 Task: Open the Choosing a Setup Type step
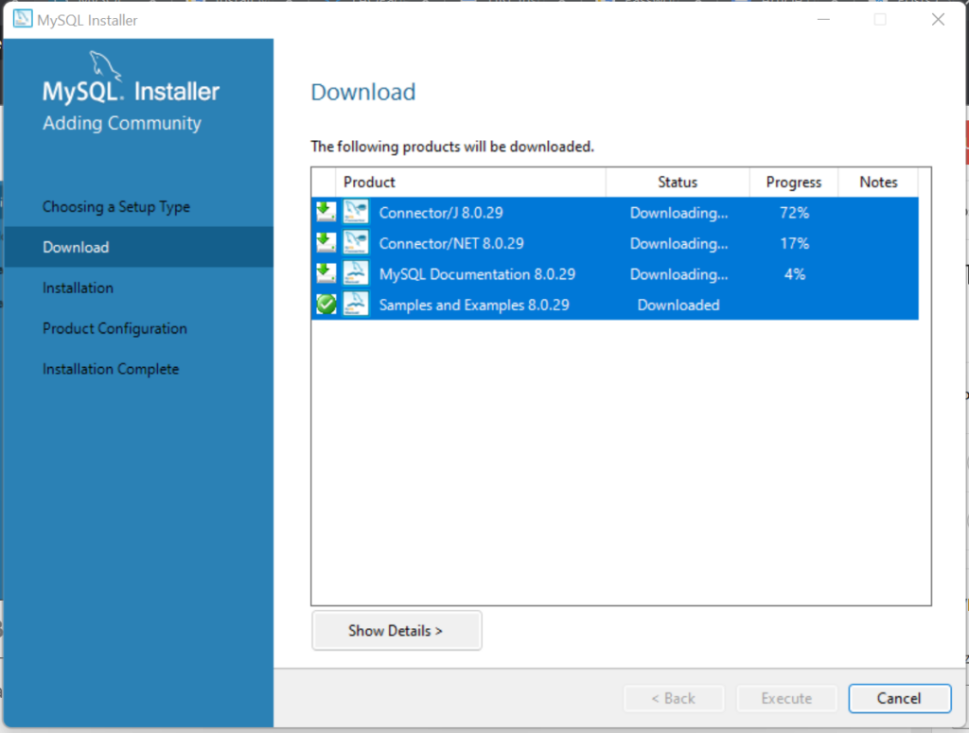[116, 207]
